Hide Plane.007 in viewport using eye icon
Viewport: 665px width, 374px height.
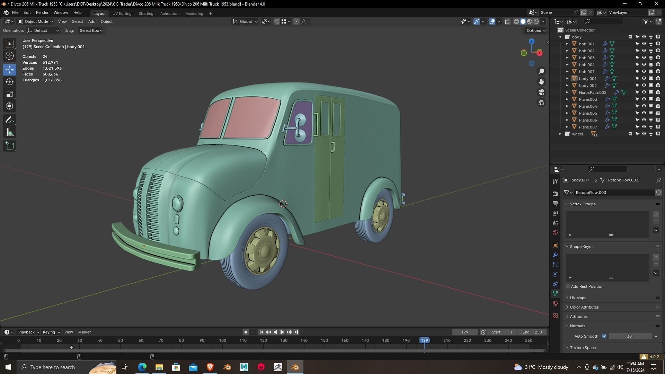[x=644, y=127]
